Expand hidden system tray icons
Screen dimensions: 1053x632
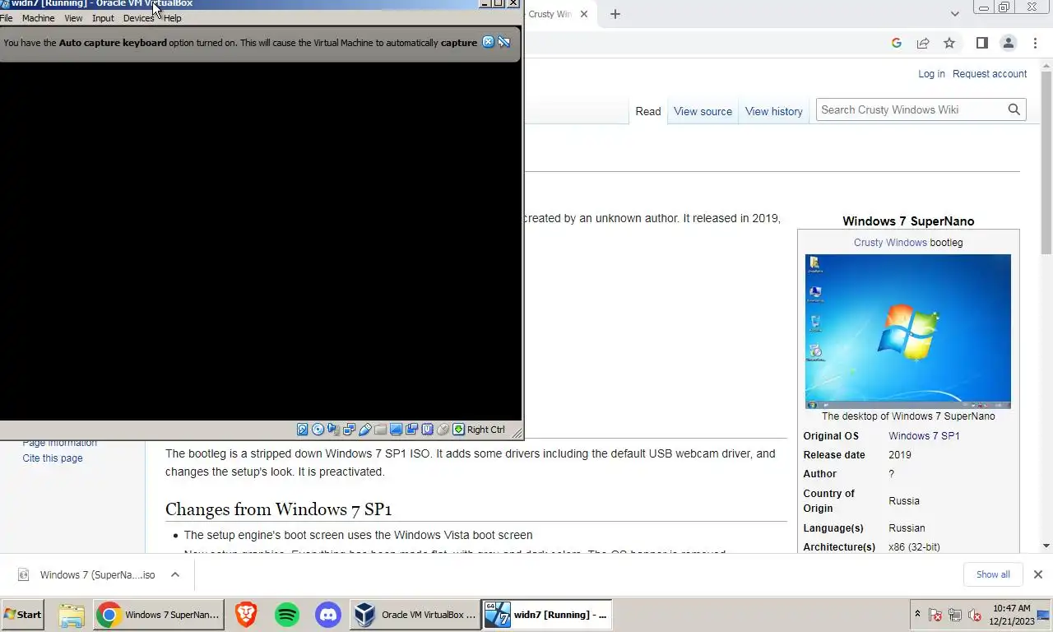(x=917, y=615)
